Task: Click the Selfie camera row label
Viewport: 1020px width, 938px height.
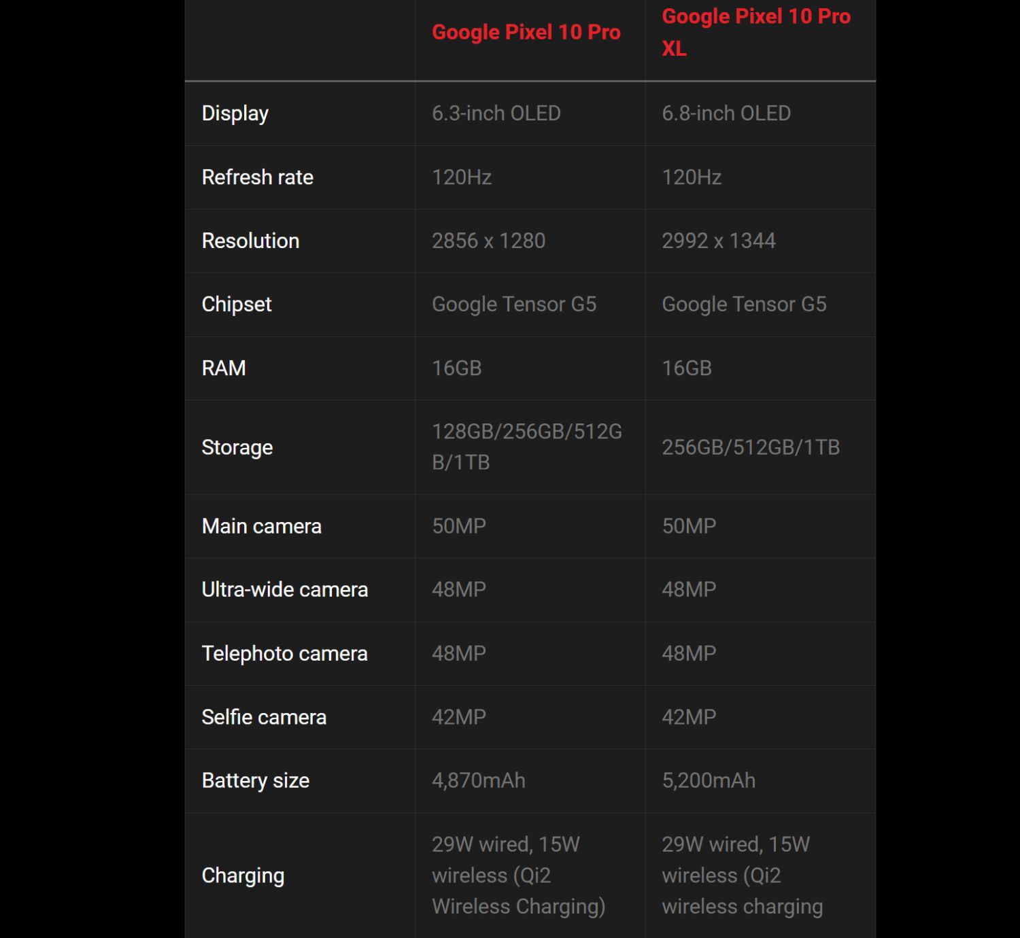Action: pos(264,717)
